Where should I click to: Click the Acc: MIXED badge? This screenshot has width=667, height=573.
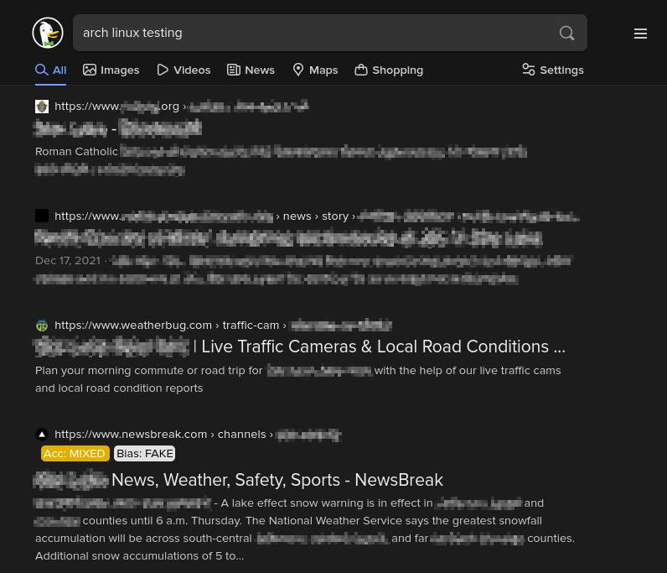coord(75,454)
